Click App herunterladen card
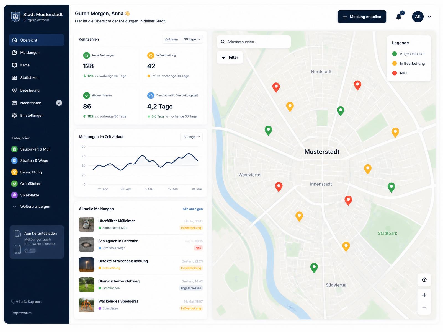This screenshot has height=332, width=443. [x=37, y=242]
